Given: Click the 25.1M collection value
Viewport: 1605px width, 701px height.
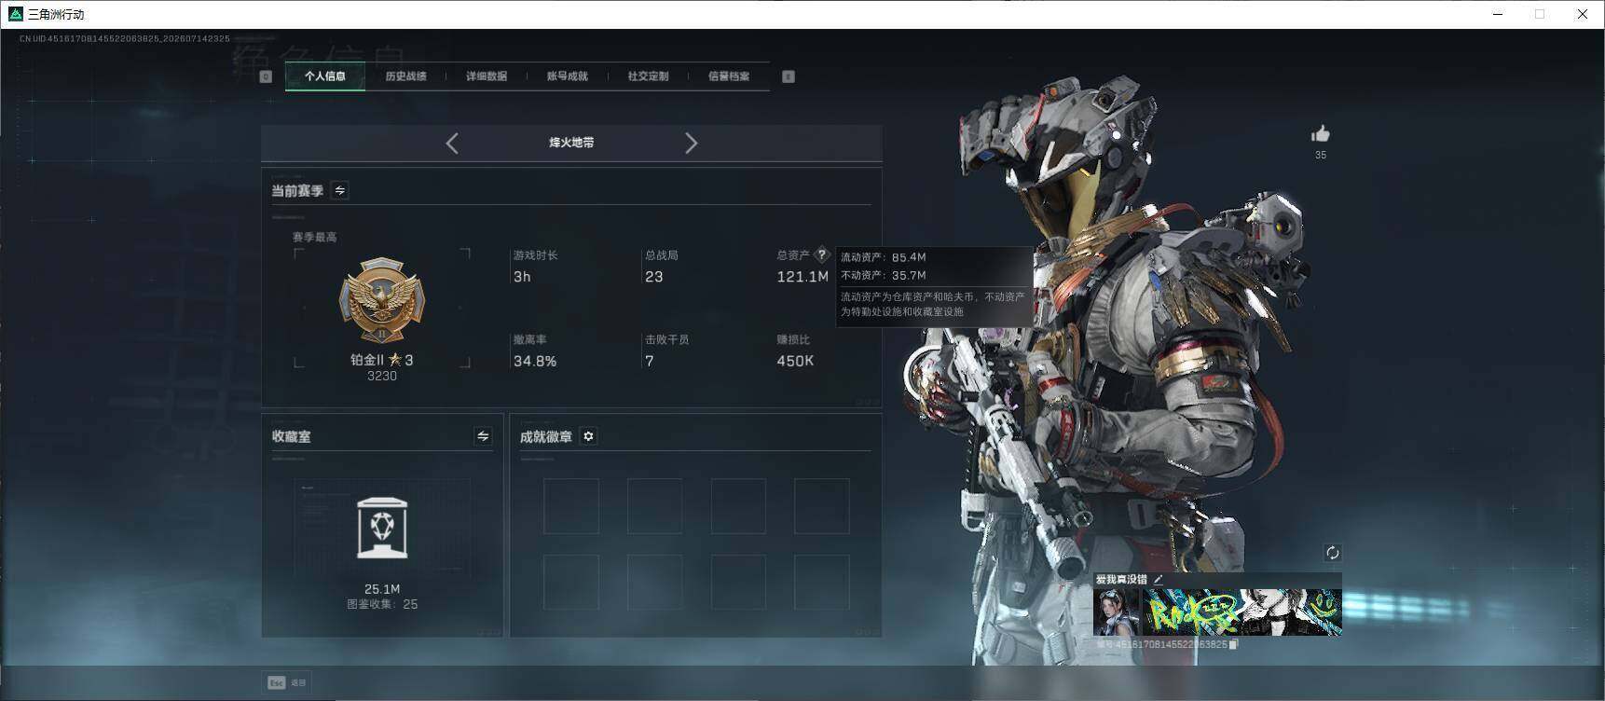Looking at the screenshot, I should click(x=382, y=589).
